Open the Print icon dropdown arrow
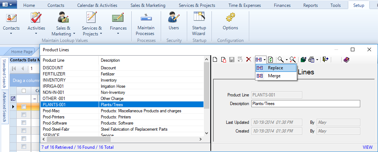The image size is (378, 152). pos(317,60)
